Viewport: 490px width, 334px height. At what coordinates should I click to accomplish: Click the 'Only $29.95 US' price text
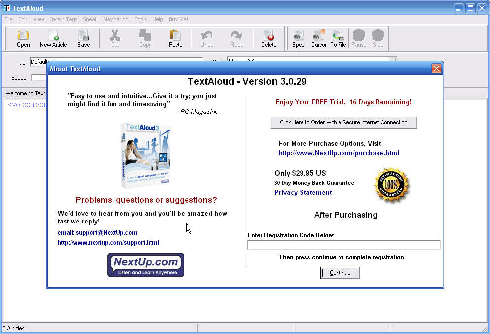click(x=300, y=173)
